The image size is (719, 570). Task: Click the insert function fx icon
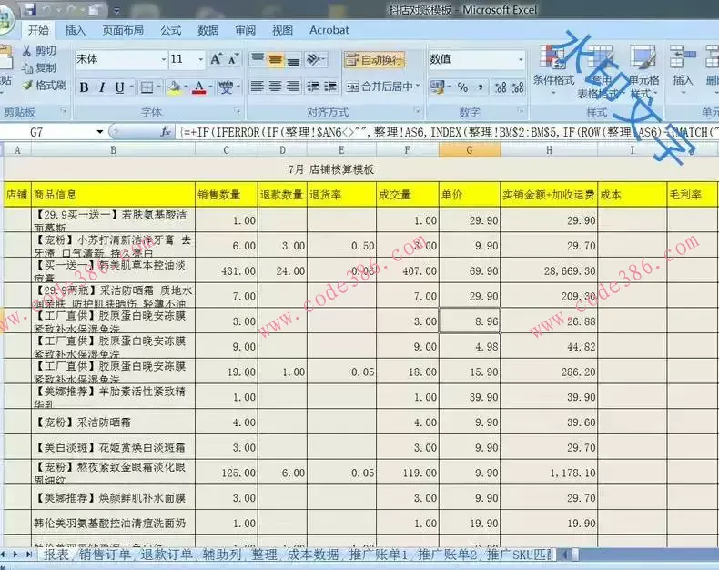tap(166, 132)
